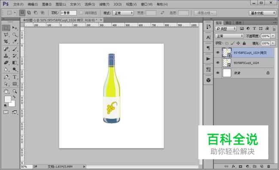Toggle the anti-alias 消除锯齿 checkbox

point(81,13)
